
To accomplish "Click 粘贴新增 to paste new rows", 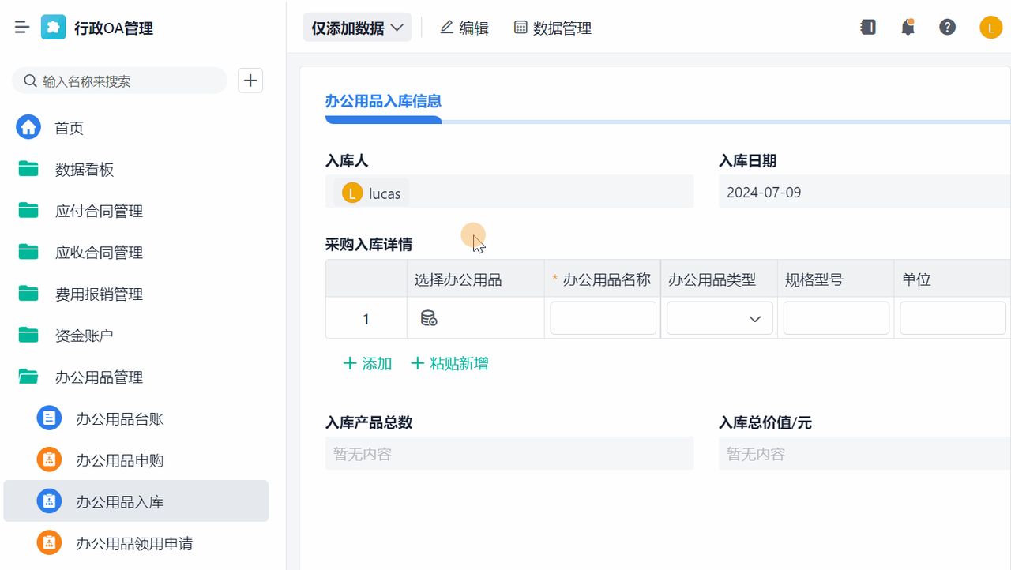I will (449, 363).
